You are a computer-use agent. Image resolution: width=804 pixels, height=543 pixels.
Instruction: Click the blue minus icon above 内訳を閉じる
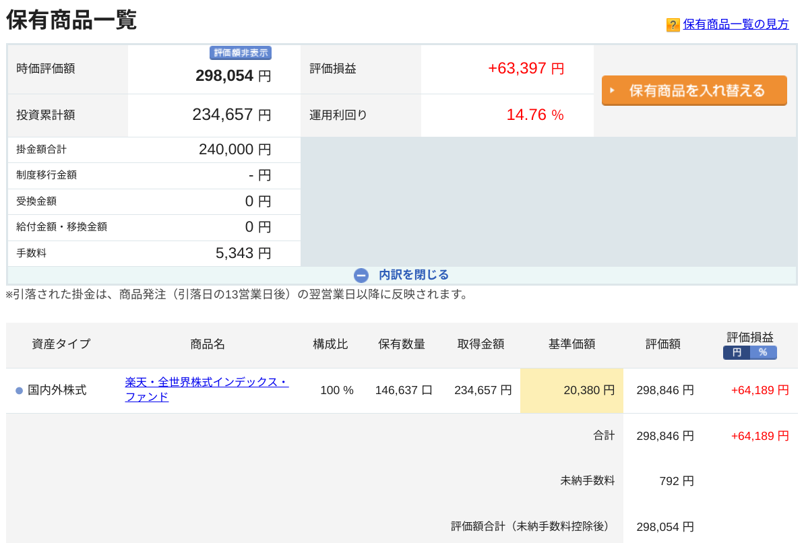pyautogui.click(x=361, y=275)
